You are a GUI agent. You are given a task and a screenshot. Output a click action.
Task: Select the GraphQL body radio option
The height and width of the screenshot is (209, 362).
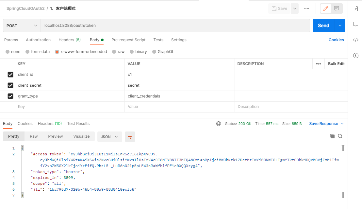click(x=154, y=52)
